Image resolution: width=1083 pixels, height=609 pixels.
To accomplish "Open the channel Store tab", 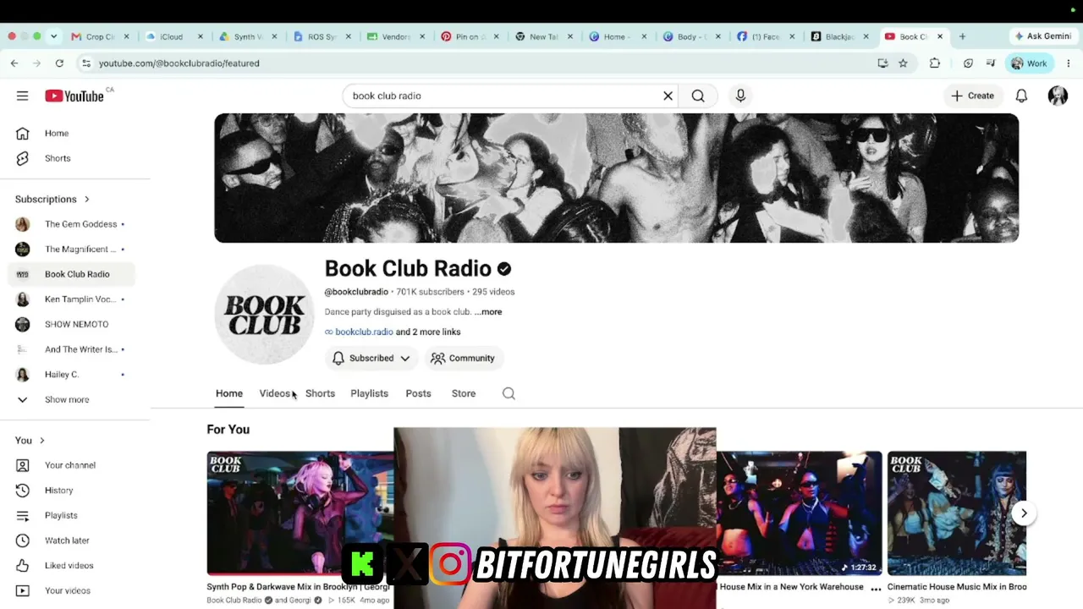I will coord(464,393).
